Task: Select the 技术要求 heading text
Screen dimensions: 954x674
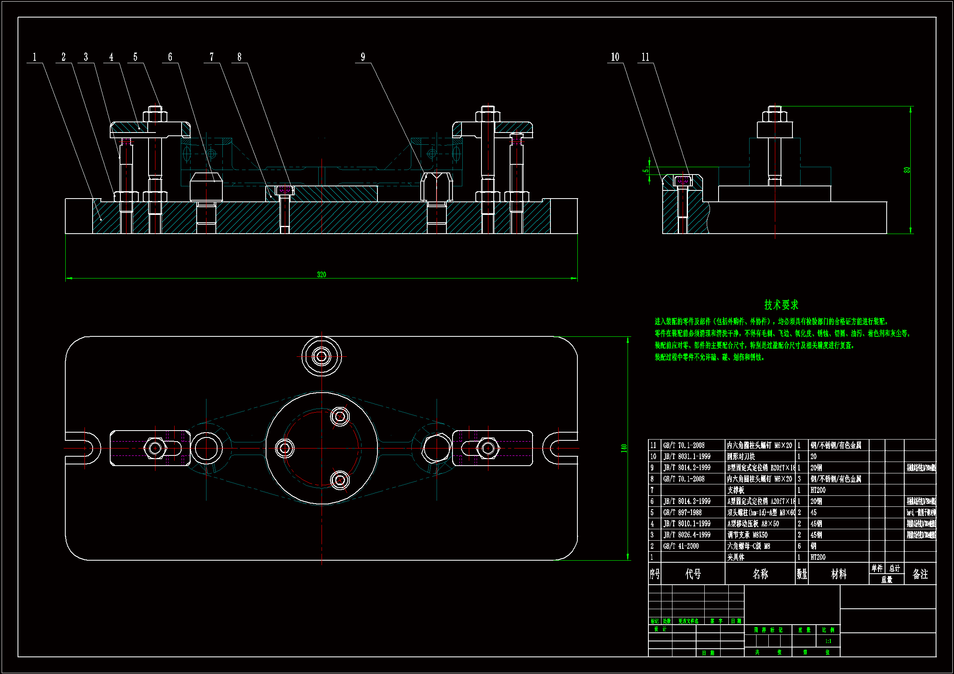Action: 781,305
